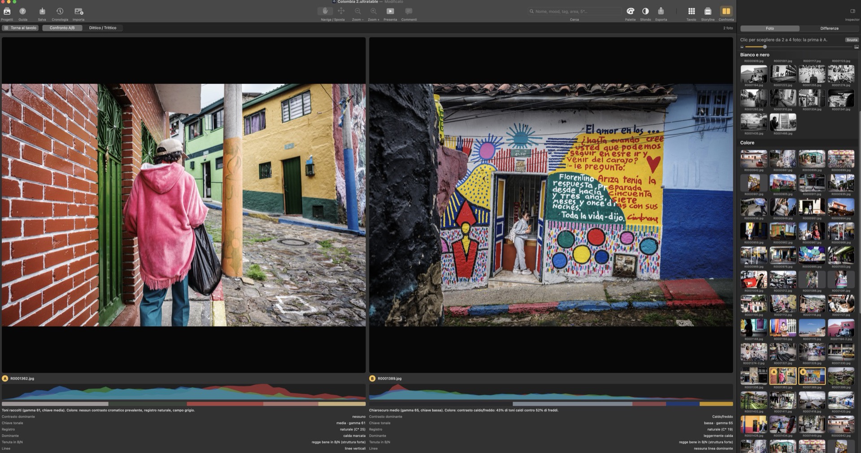Screen dimensions: 861x453
Task: Click the R0001362.jpg label under photo A
Action: 22,379
